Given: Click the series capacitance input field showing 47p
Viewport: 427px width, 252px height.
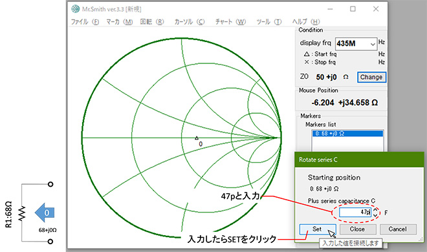Looking at the screenshot, I should pos(355,212).
